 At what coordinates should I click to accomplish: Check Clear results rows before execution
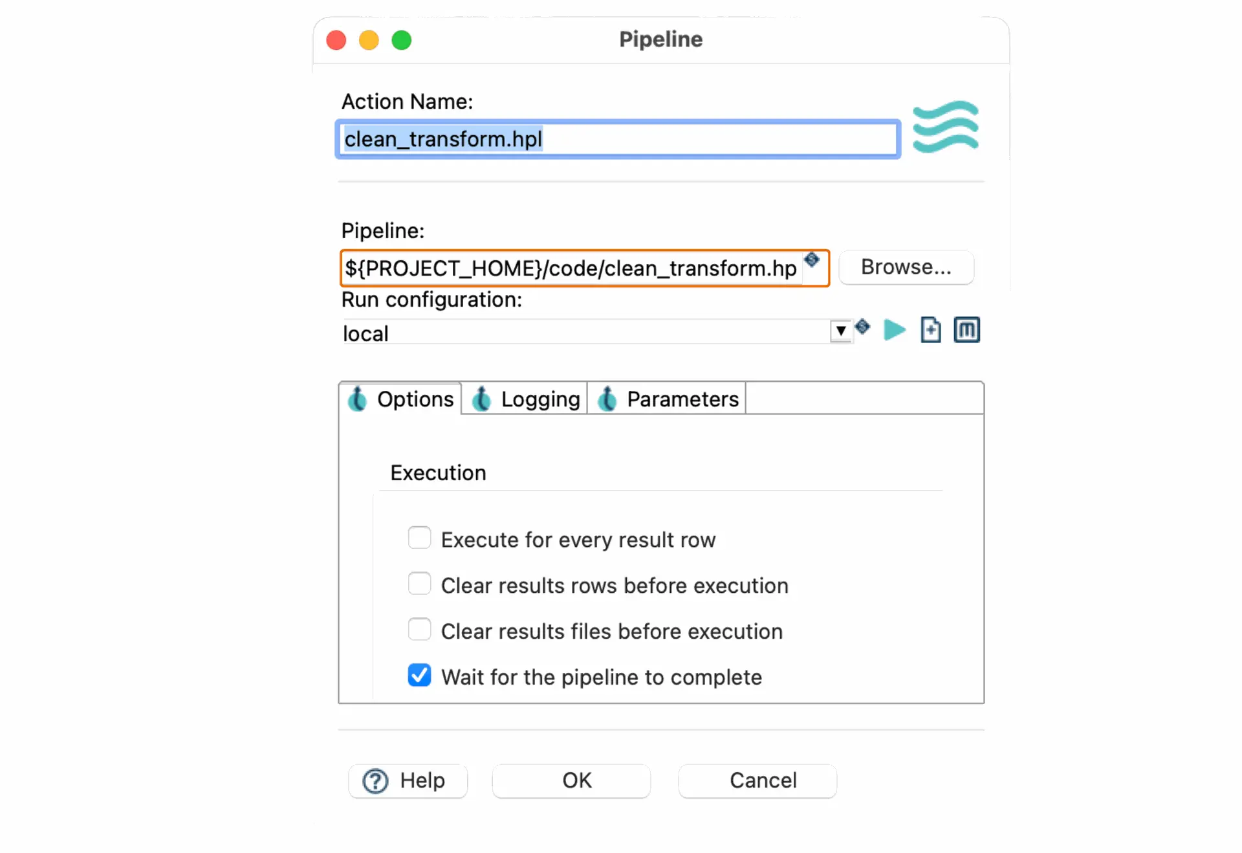[x=419, y=584]
